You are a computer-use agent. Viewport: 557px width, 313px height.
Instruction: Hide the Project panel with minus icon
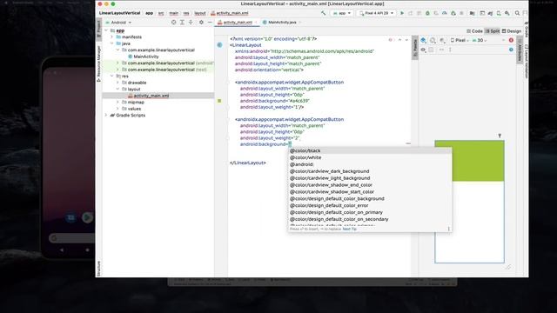click(x=210, y=23)
